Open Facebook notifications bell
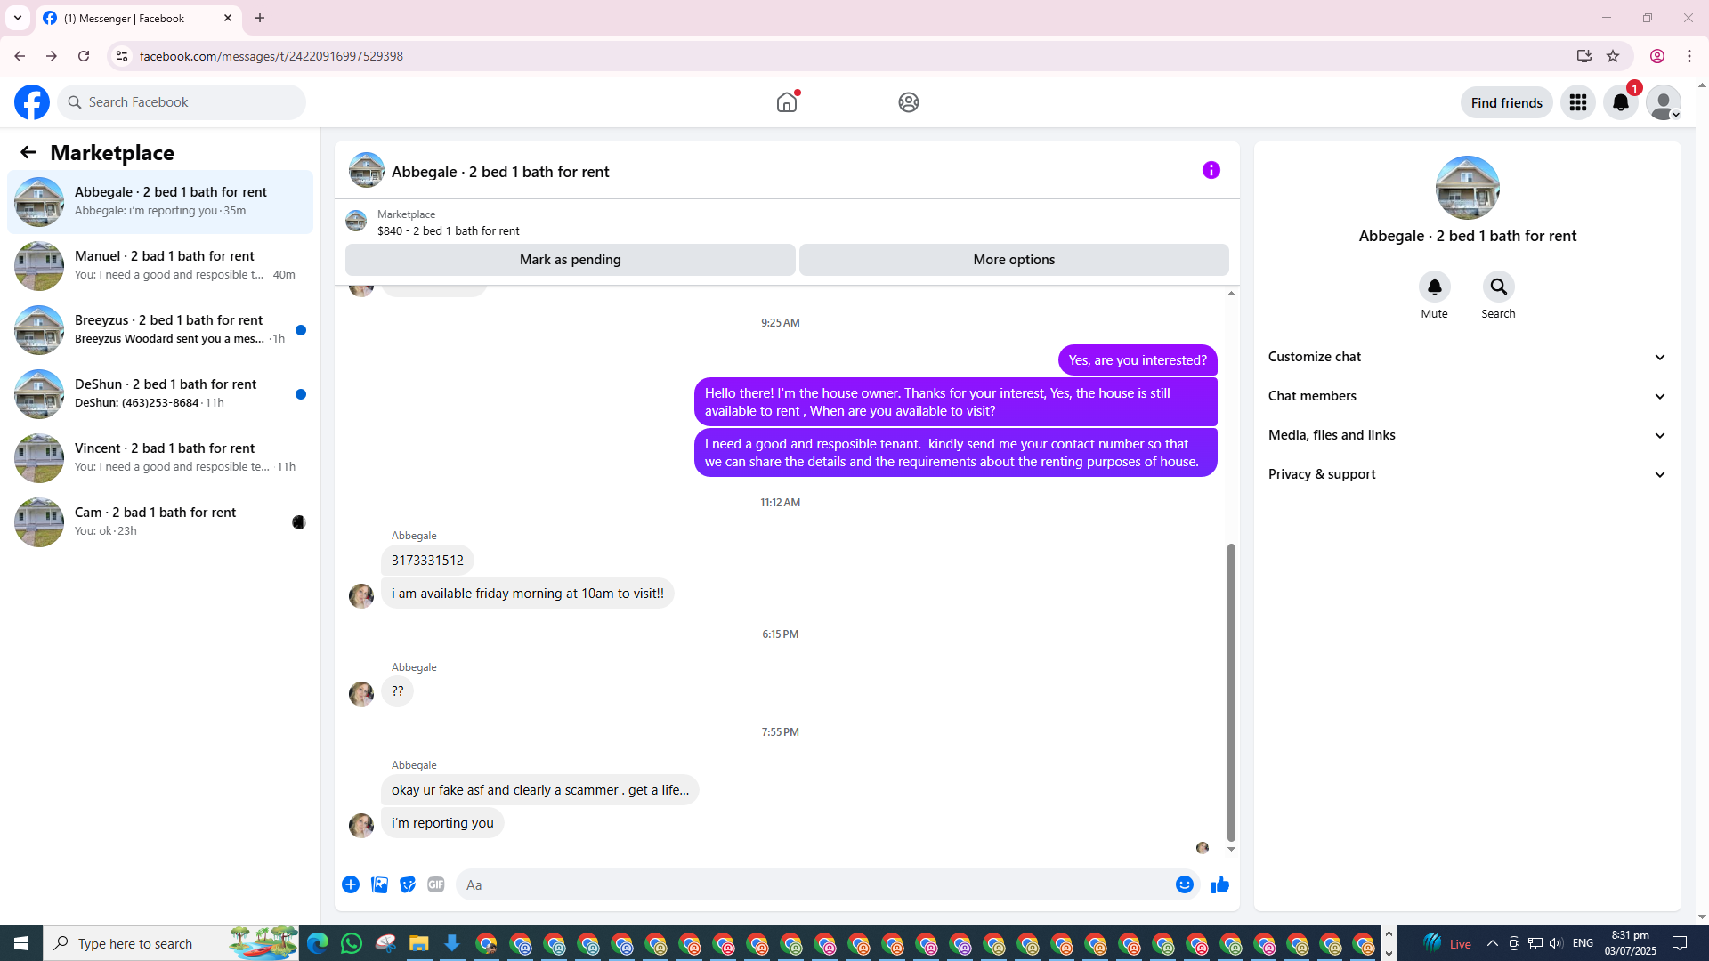This screenshot has height=961, width=1709. click(x=1620, y=102)
